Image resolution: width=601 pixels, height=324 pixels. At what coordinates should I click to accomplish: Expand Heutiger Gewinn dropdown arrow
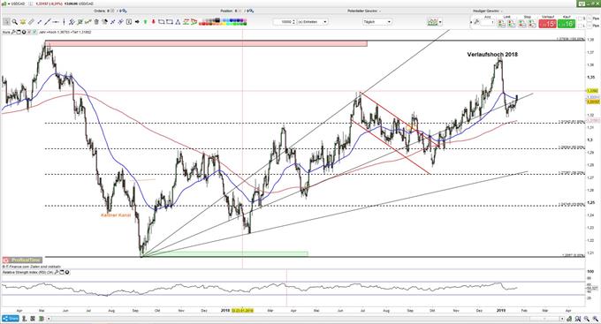(501, 11)
